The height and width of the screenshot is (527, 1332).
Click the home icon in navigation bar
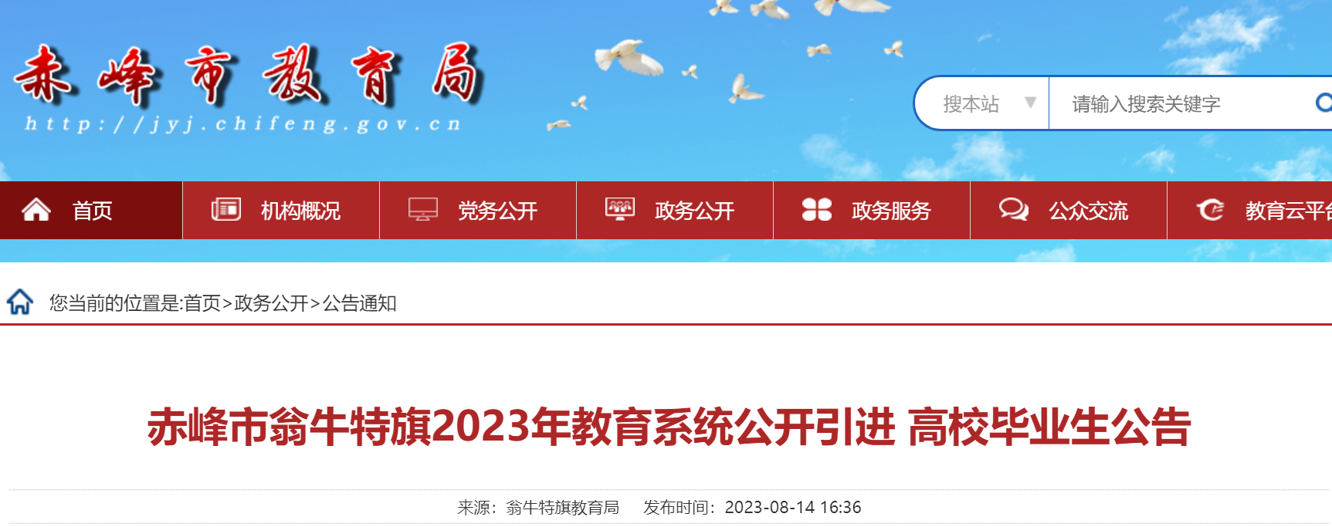pos(36,210)
